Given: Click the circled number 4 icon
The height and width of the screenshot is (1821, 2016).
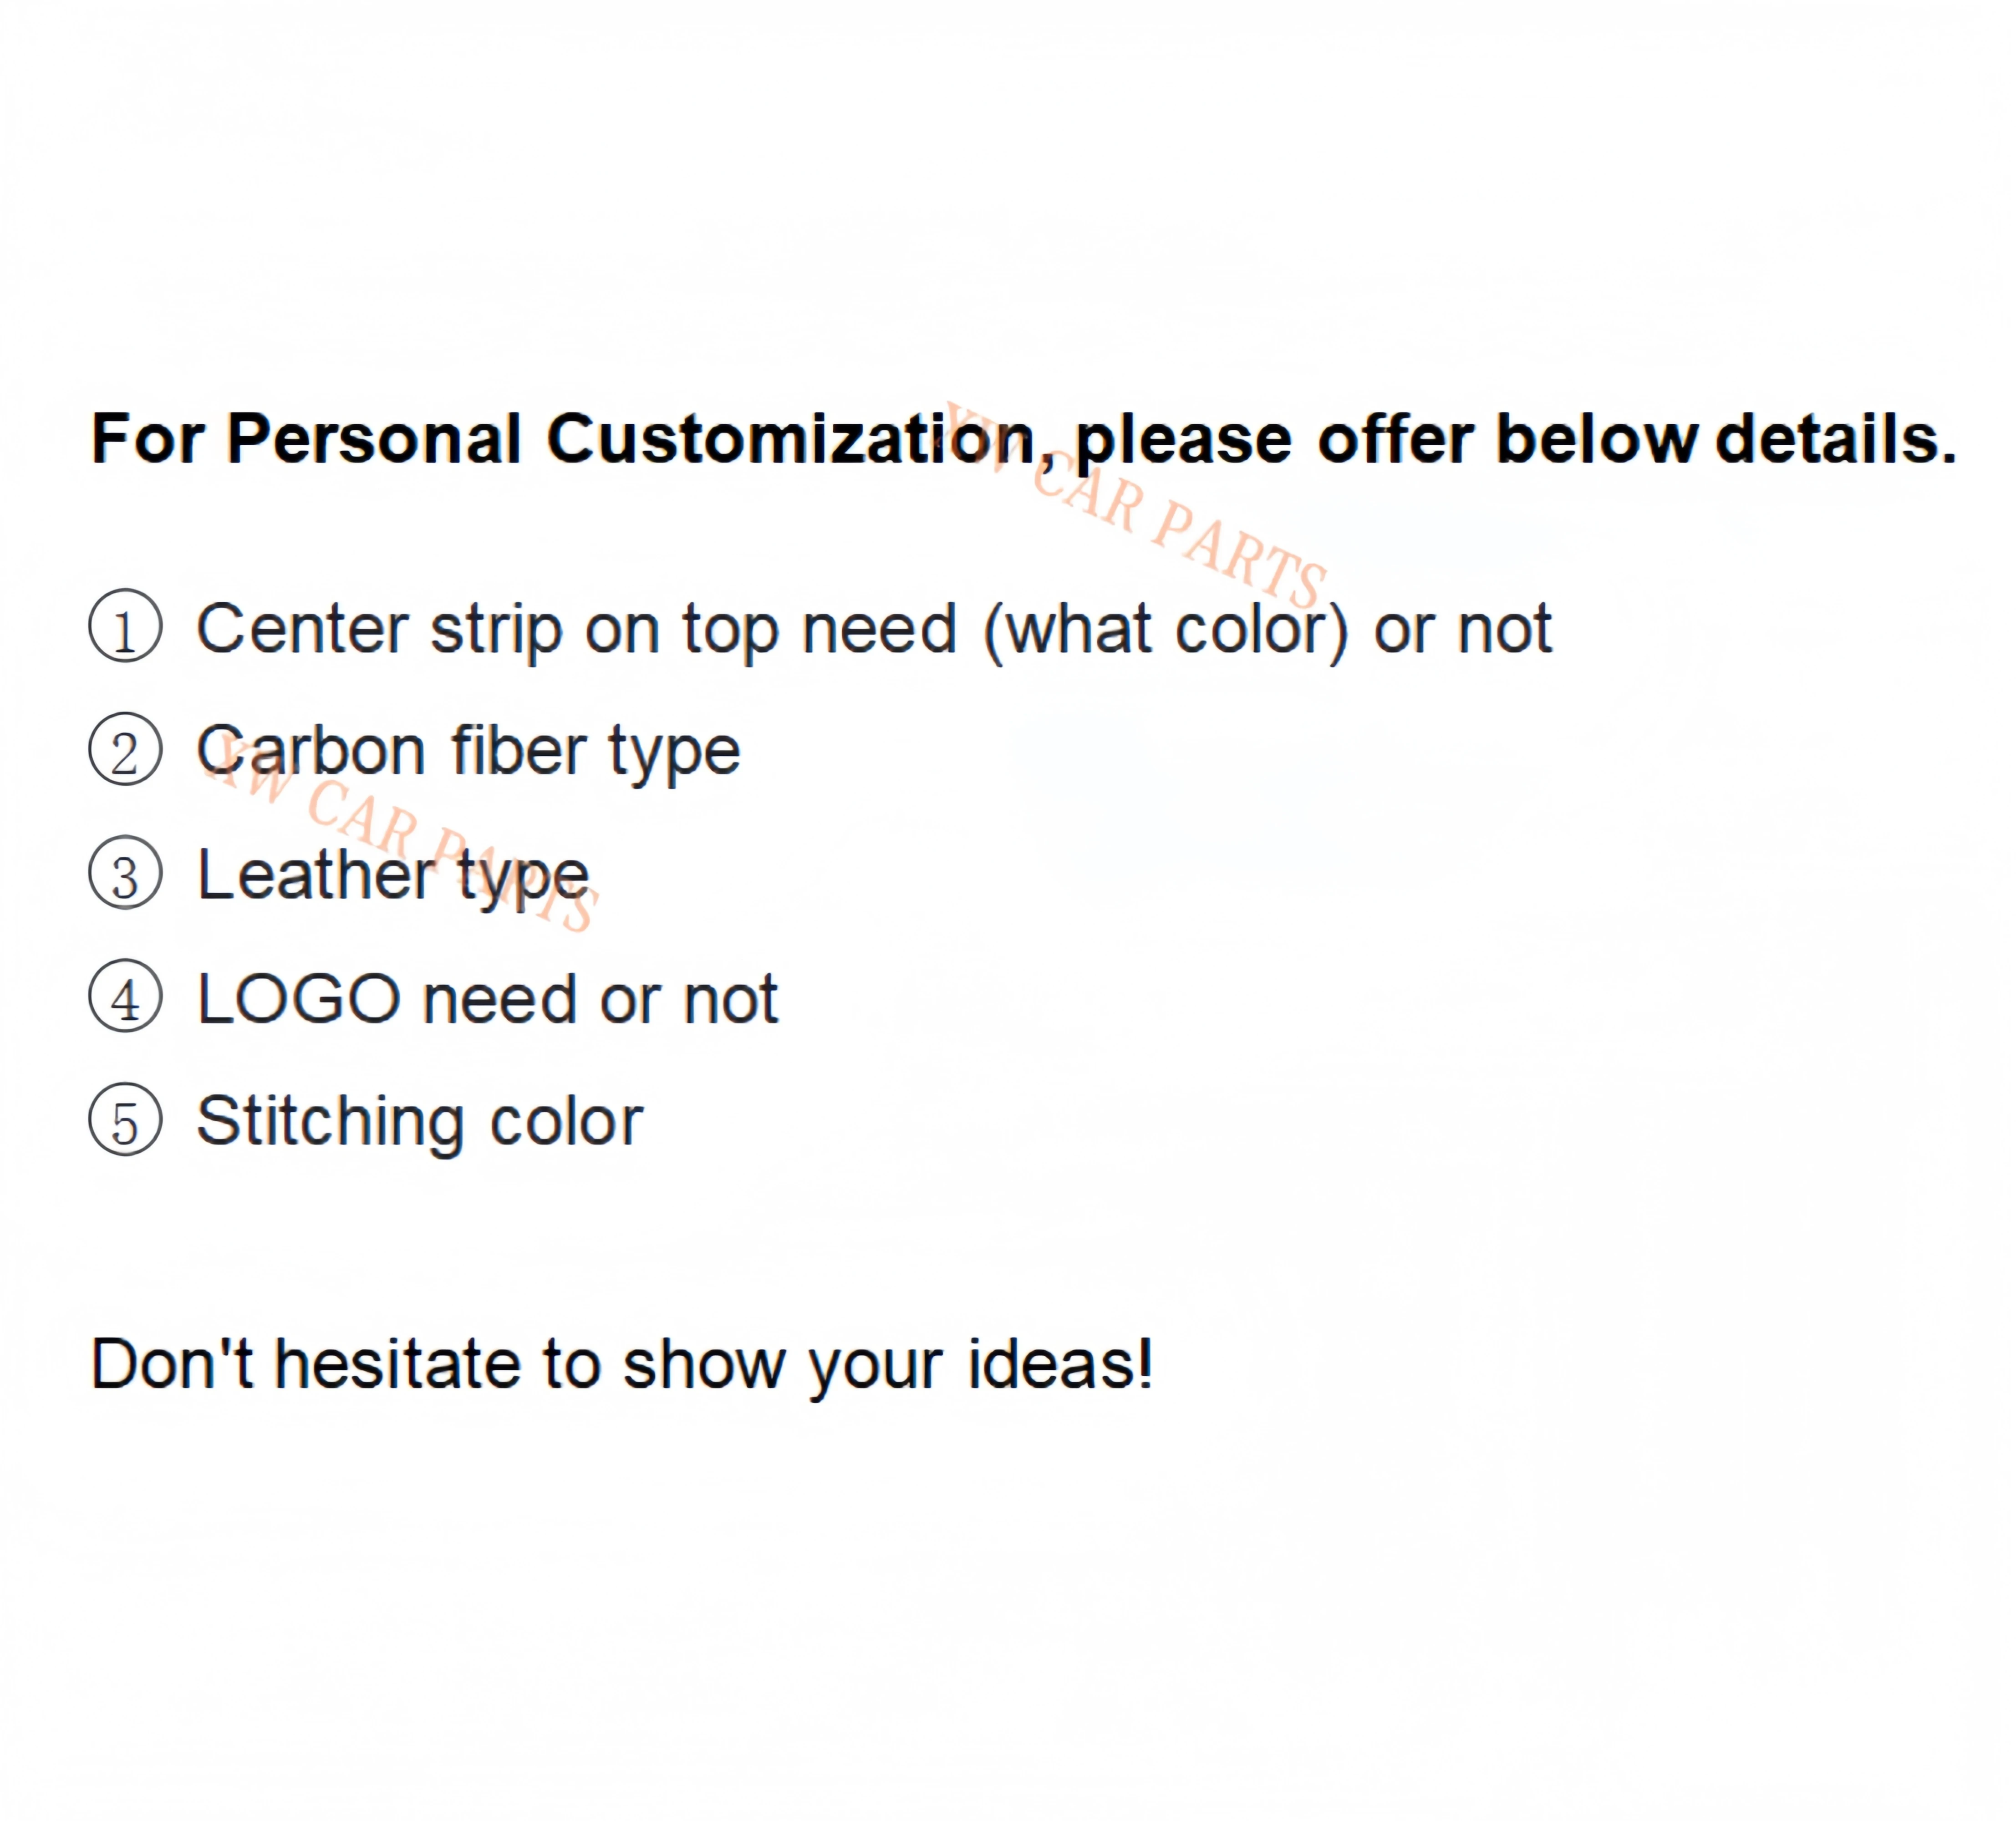Looking at the screenshot, I should [125, 996].
